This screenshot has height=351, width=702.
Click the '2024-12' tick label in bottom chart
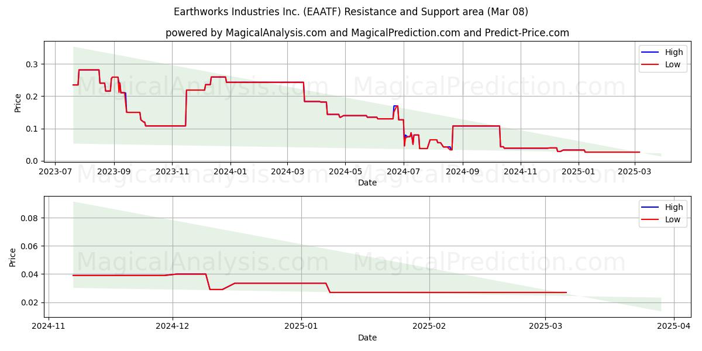coord(173,326)
